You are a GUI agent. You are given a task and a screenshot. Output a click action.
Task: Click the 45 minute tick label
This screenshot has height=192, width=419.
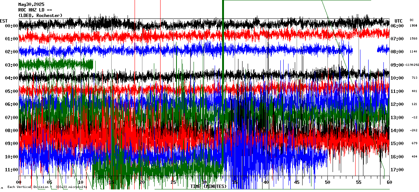[297, 182]
